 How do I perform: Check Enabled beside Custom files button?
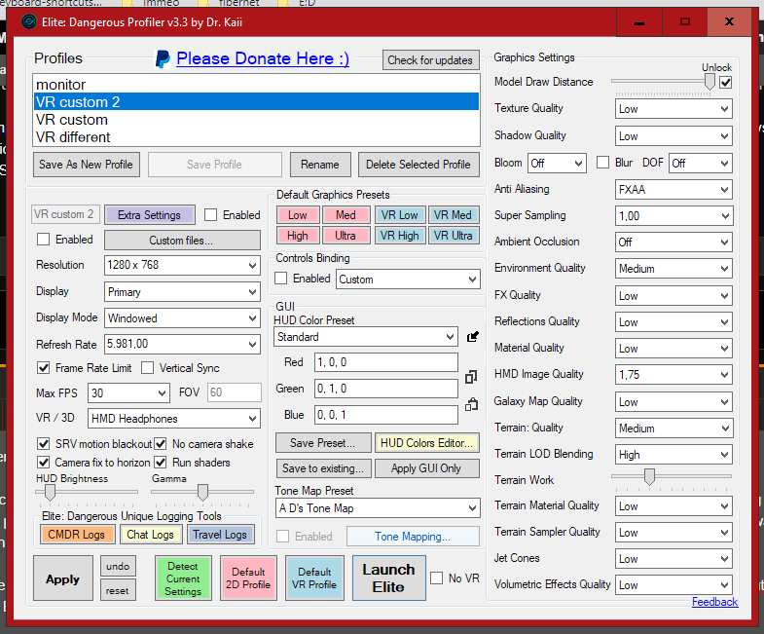tap(44, 240)
